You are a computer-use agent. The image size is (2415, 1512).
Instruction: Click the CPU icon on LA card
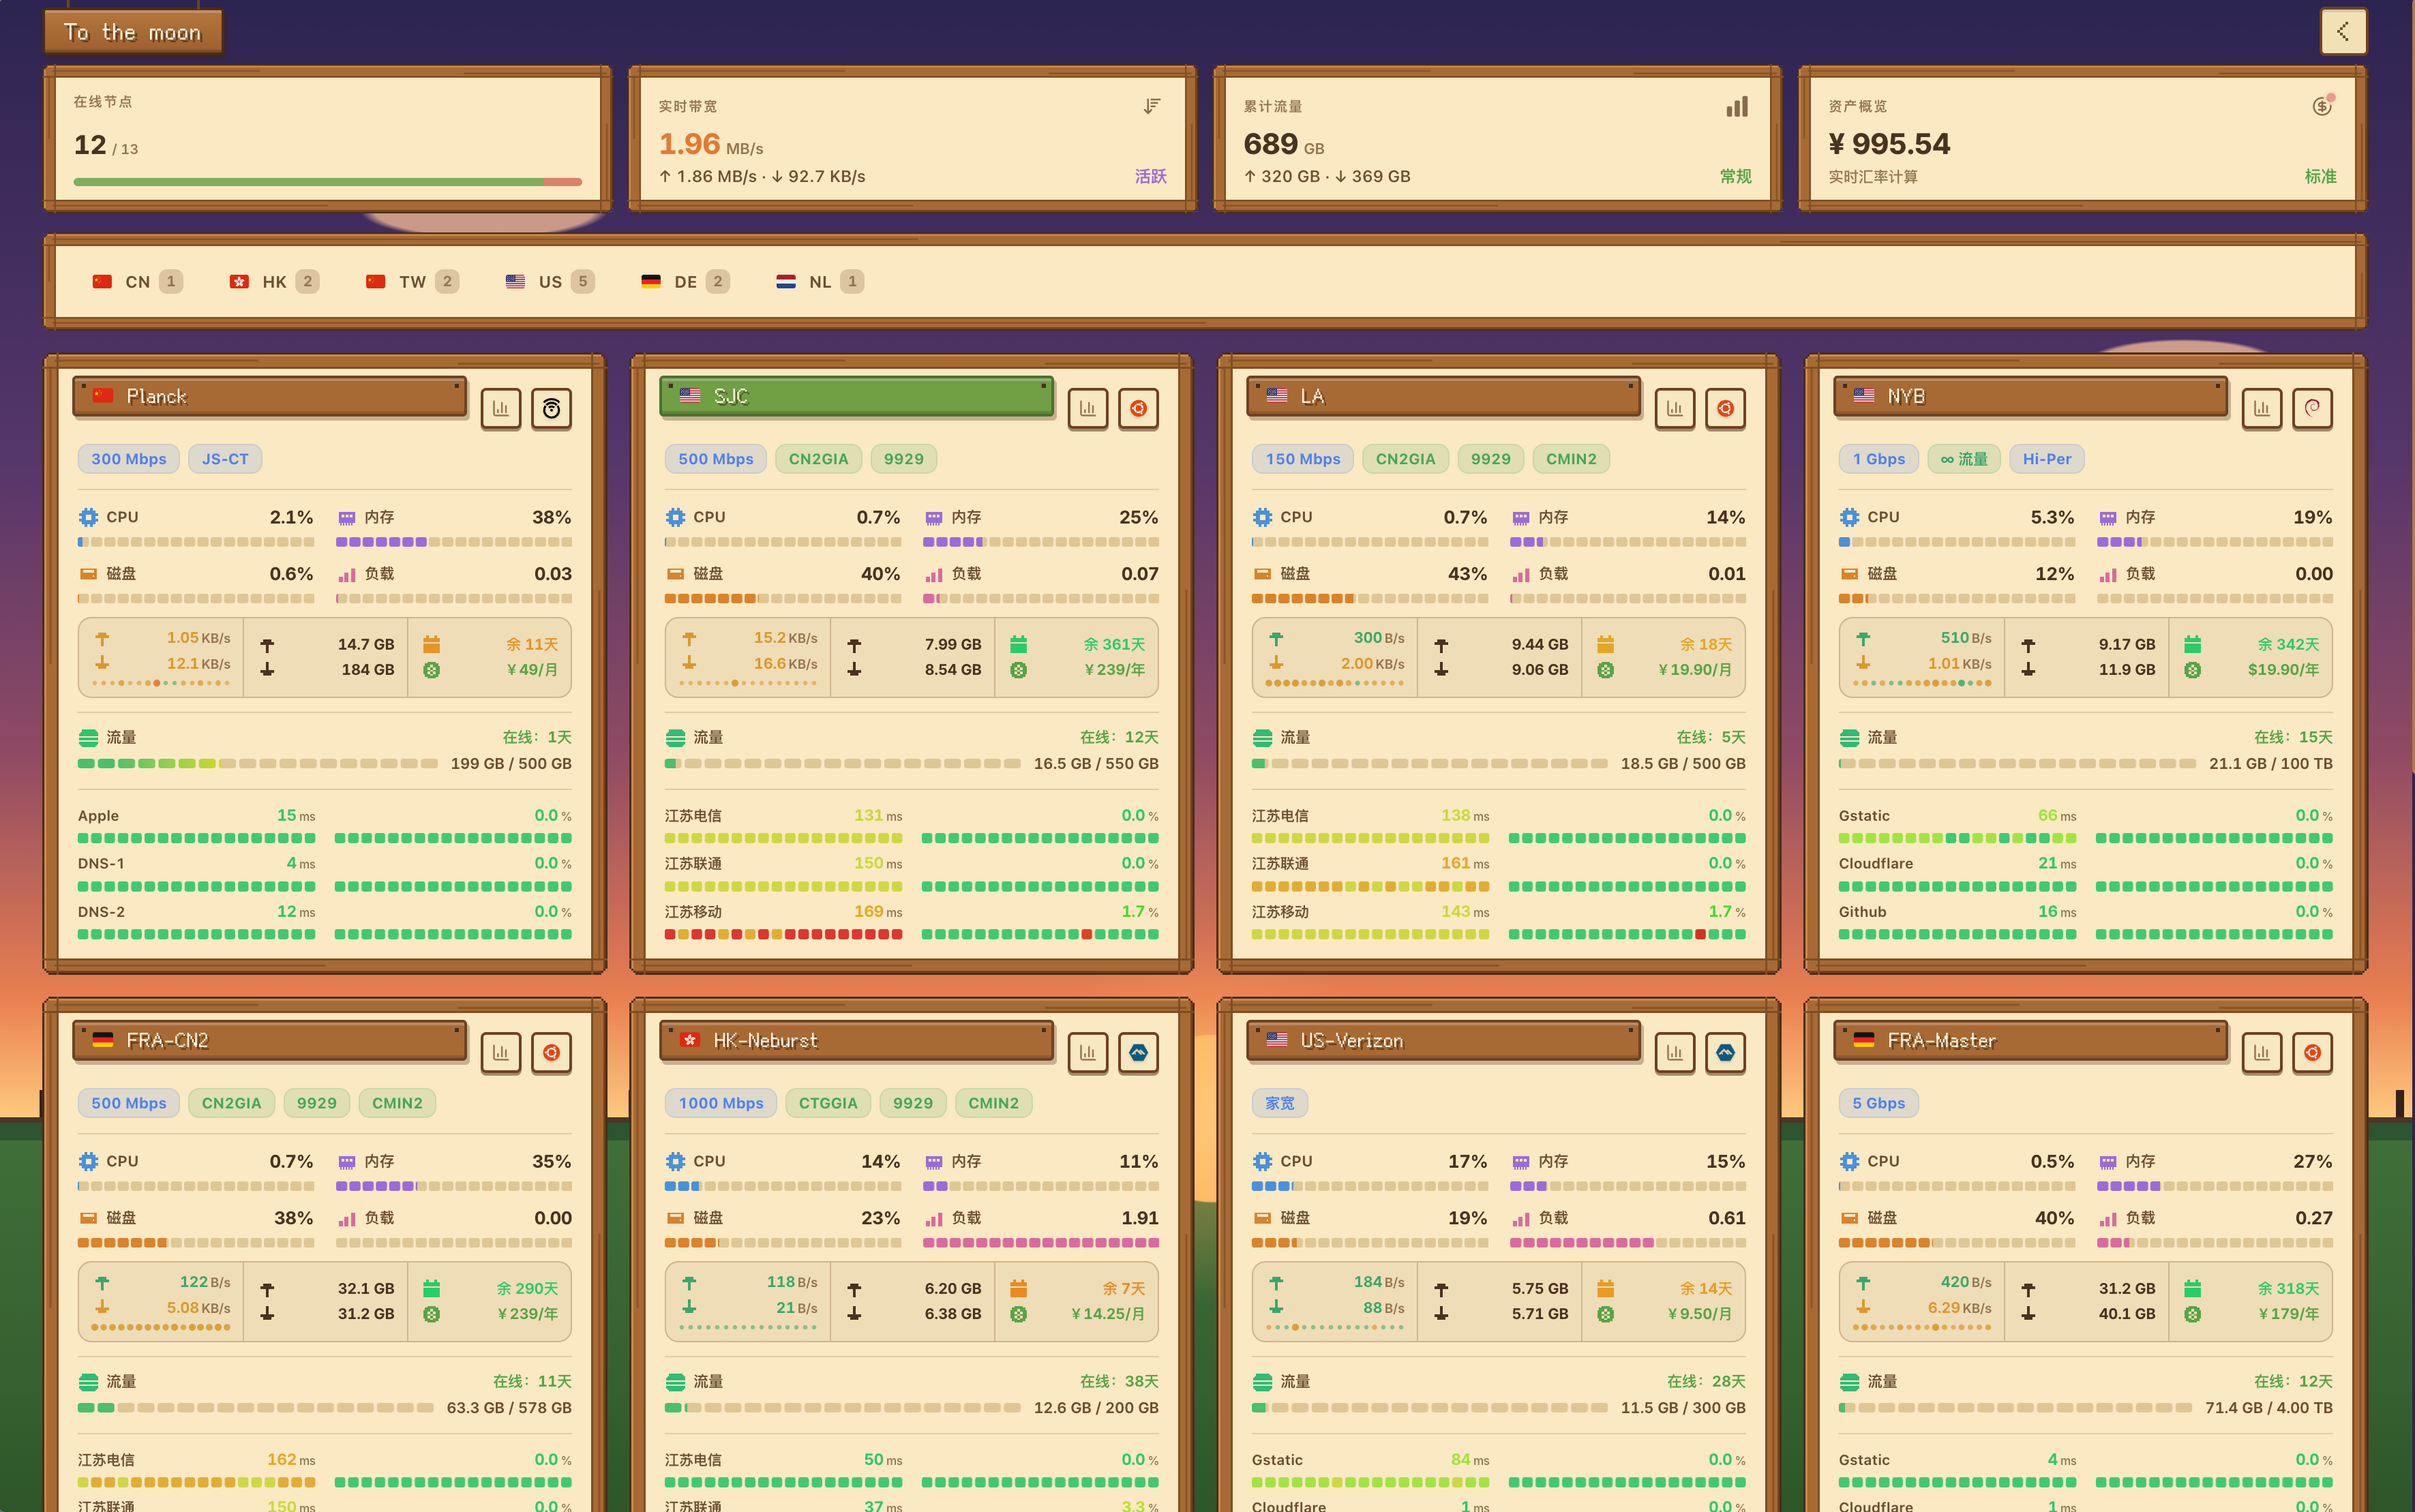point(1262,517)
